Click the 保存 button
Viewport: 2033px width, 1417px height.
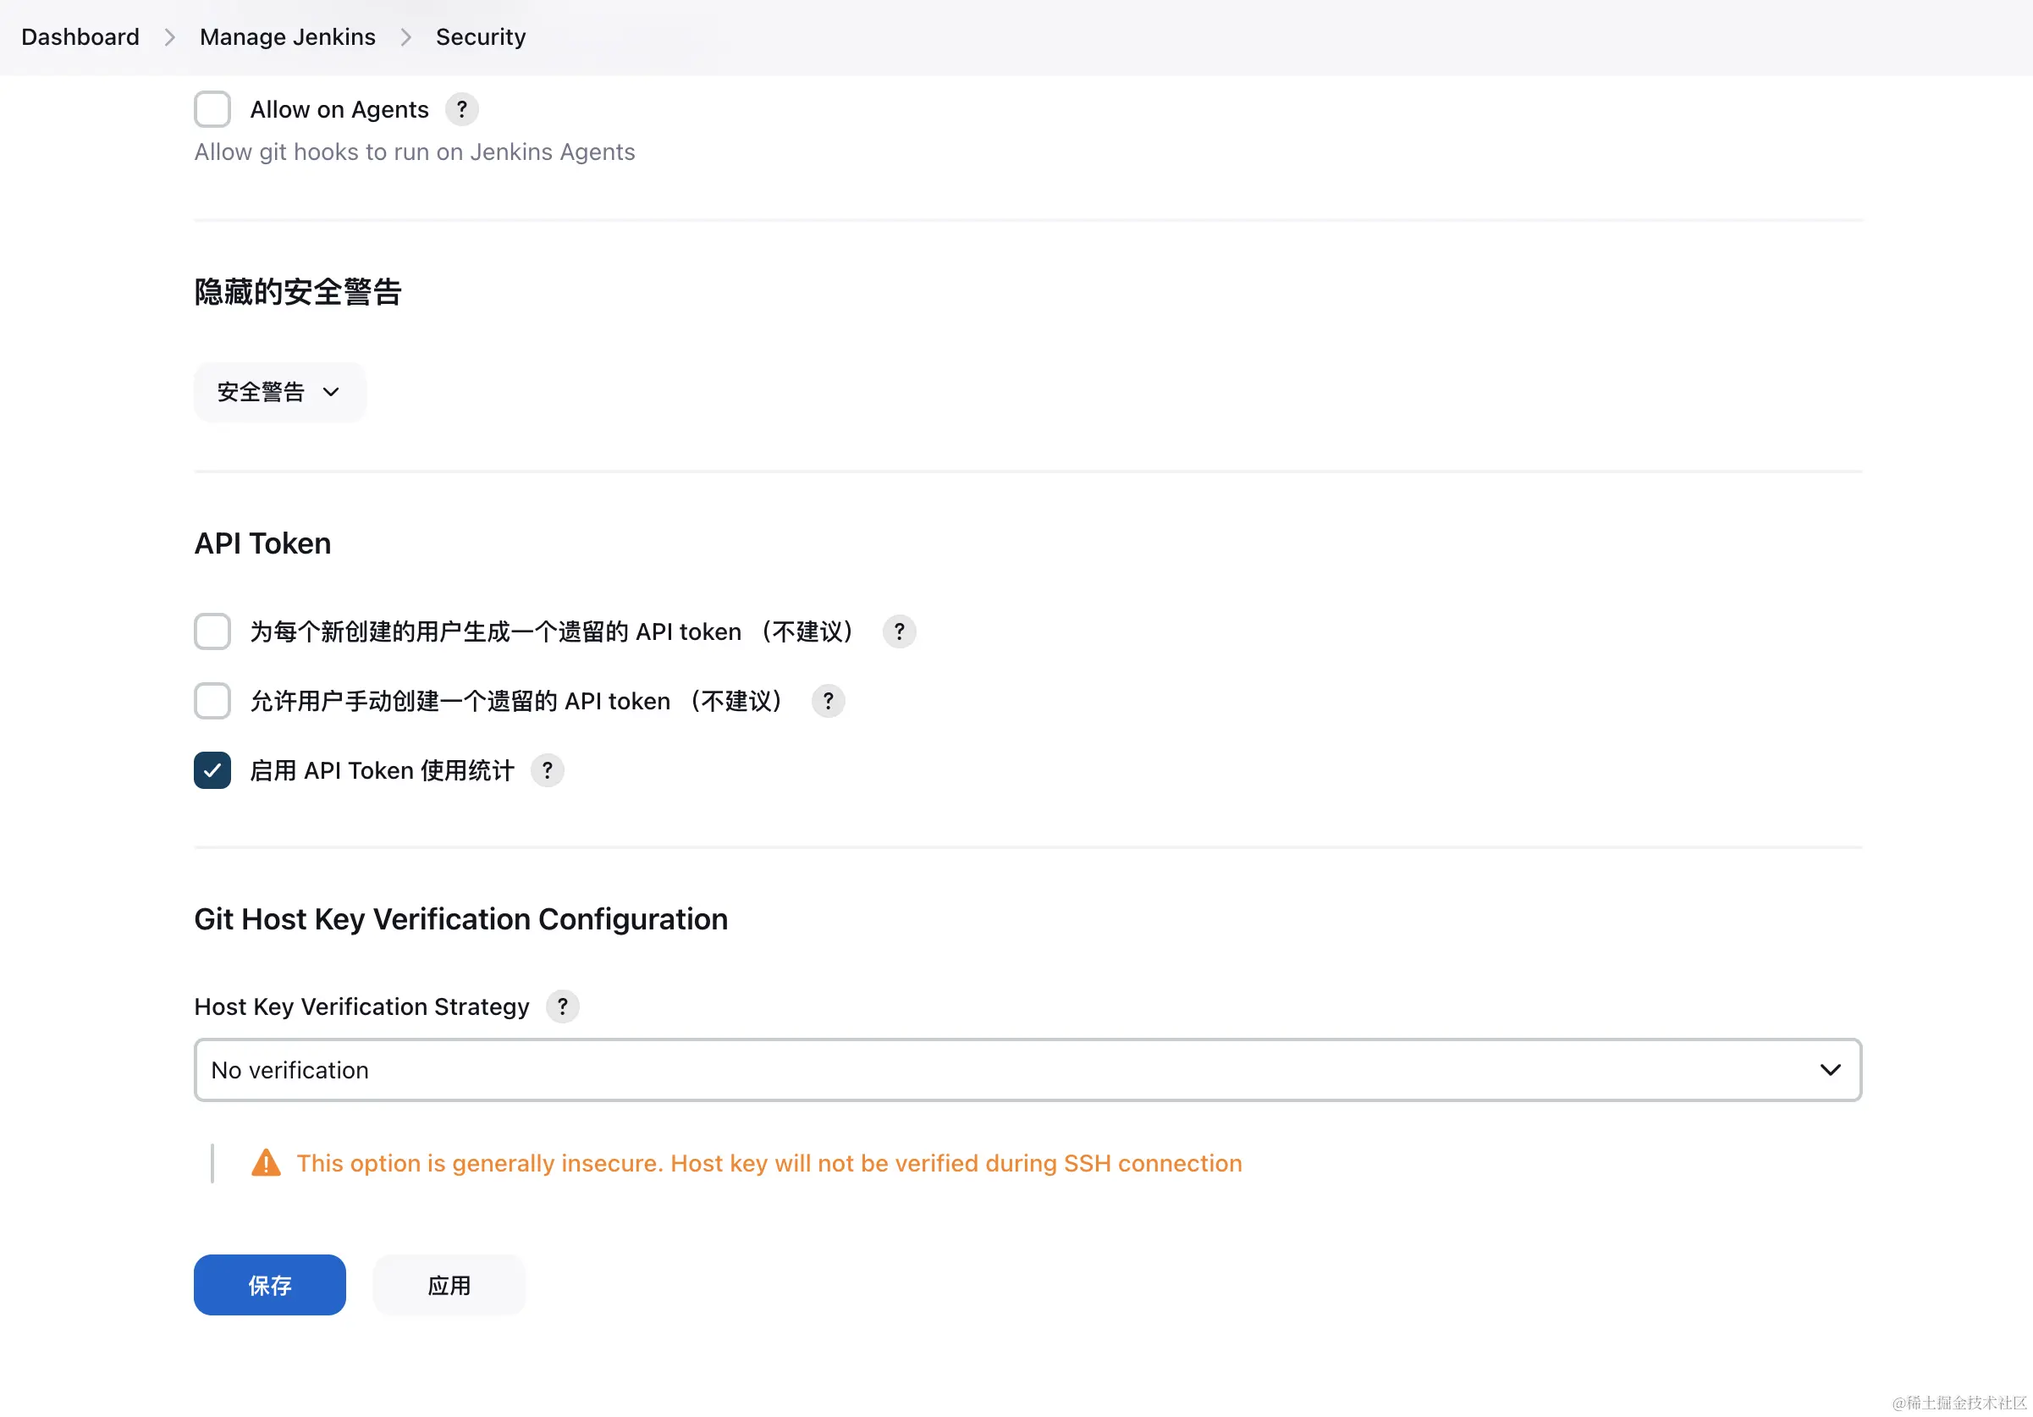269,1284
